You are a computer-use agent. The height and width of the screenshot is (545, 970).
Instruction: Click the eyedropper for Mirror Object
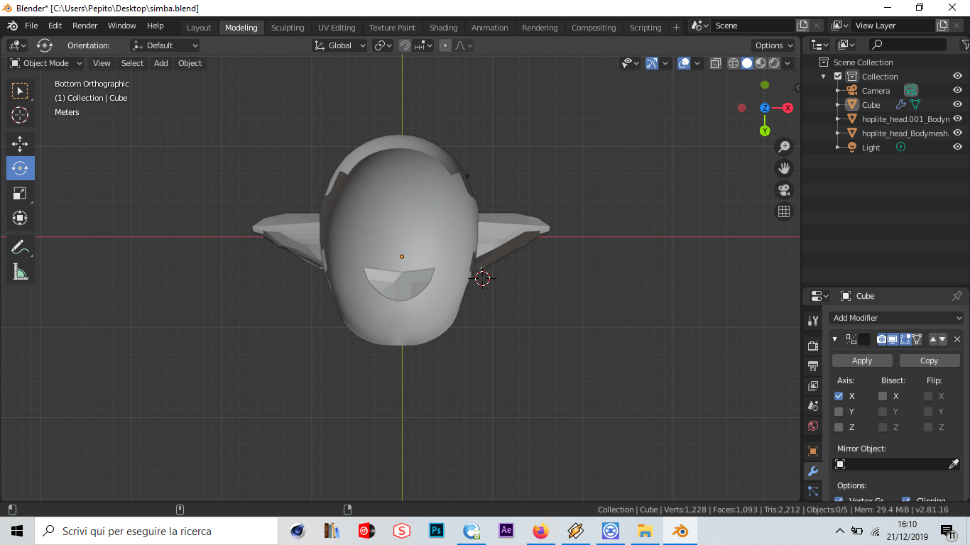[x=954, y=464]
